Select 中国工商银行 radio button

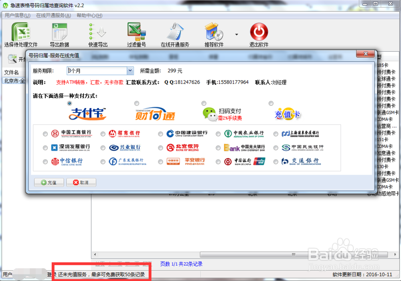(45, 134)
